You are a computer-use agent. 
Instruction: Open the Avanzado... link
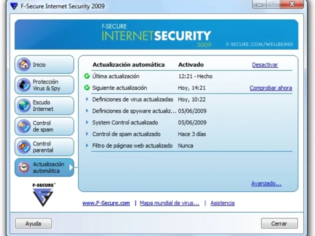coord(266,183)
